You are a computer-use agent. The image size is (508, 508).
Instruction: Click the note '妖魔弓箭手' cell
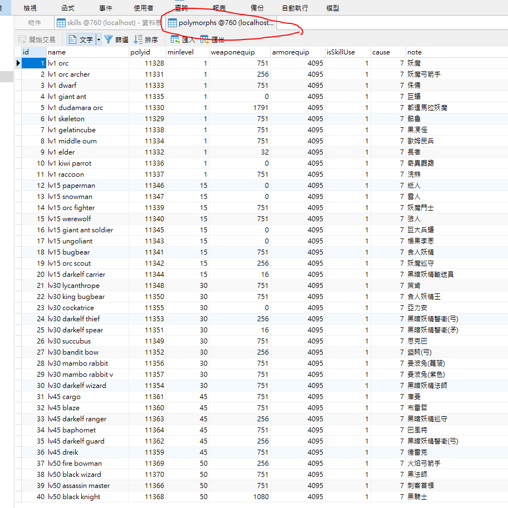pos(457,74)
